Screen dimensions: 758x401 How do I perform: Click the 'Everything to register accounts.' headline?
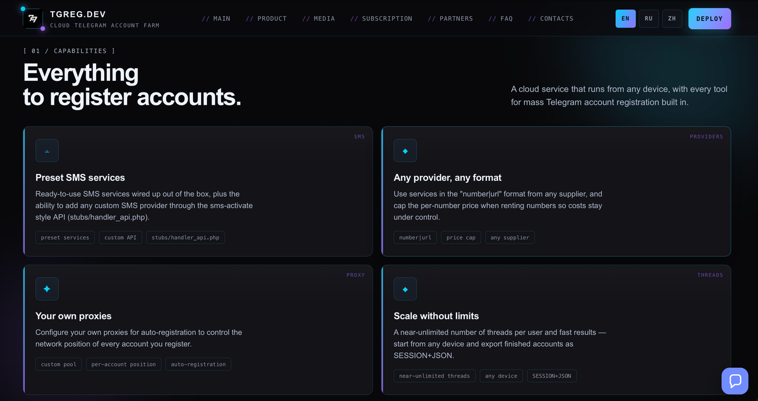coord(132,84)
